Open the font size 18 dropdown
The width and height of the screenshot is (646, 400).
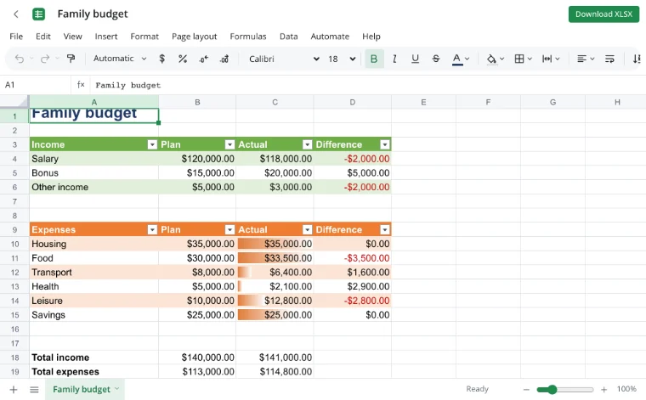[x=342, y=59]
